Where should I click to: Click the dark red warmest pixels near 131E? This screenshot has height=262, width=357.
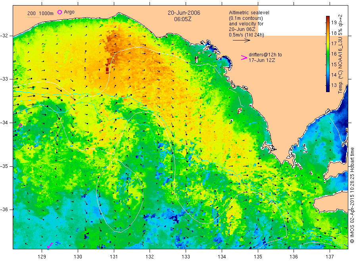[107, 69]
